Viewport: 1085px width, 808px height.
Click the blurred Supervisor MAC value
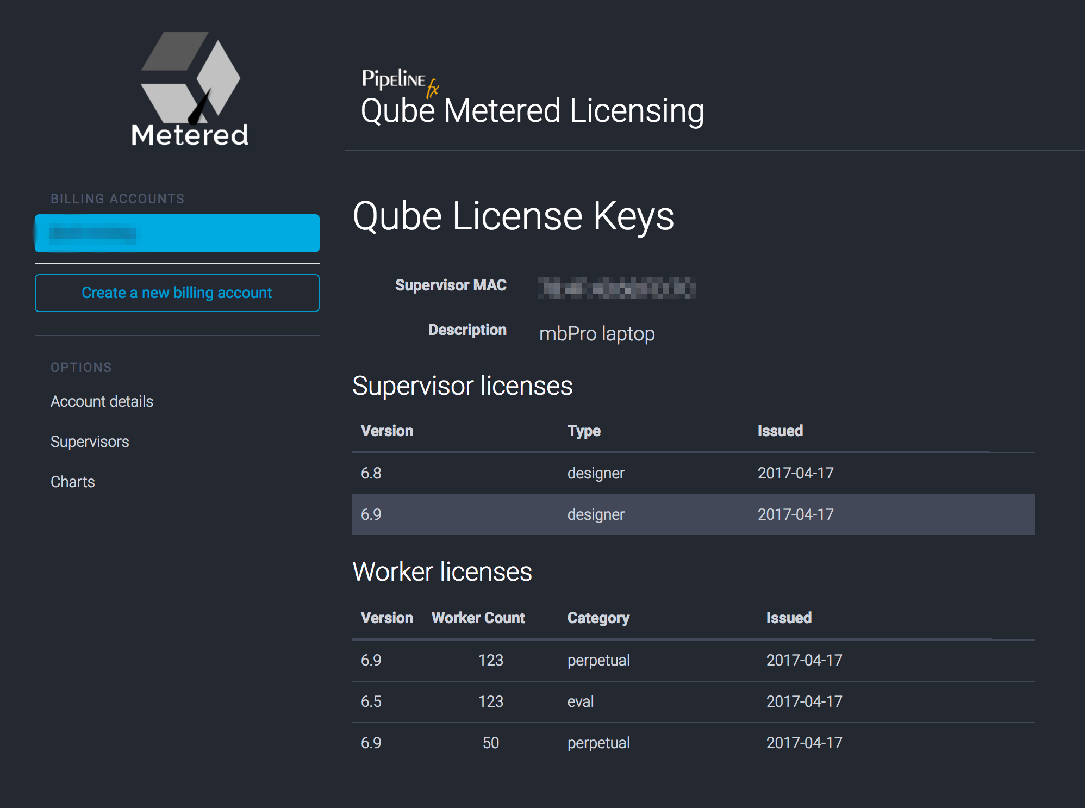616,288
